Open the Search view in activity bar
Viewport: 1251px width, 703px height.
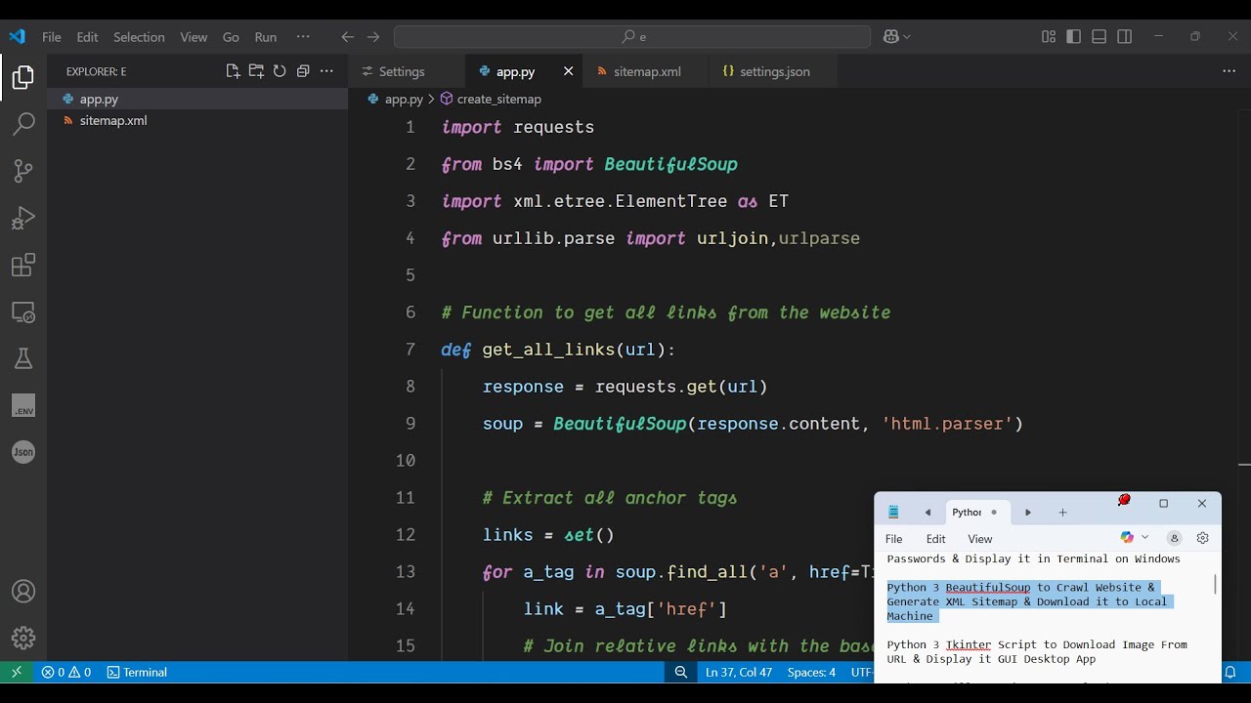(23, 124)
